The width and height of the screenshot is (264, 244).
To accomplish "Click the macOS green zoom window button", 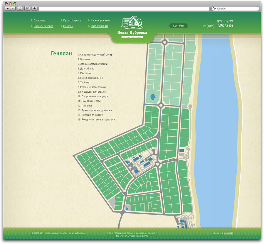I will 15,4.
